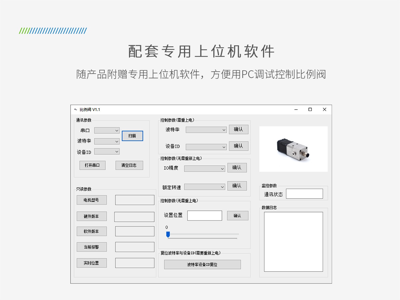Open the IO精度 dropdown

point(205,169)
